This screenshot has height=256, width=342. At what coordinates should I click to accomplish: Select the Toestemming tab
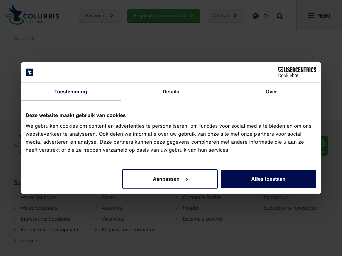[x=71, y=92]
